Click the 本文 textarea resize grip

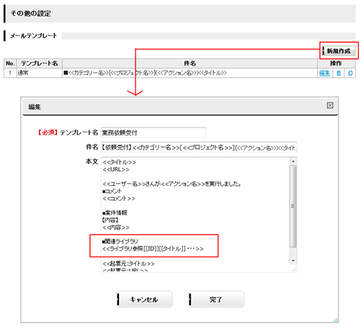pyautogui.click(x=294, y=269)
